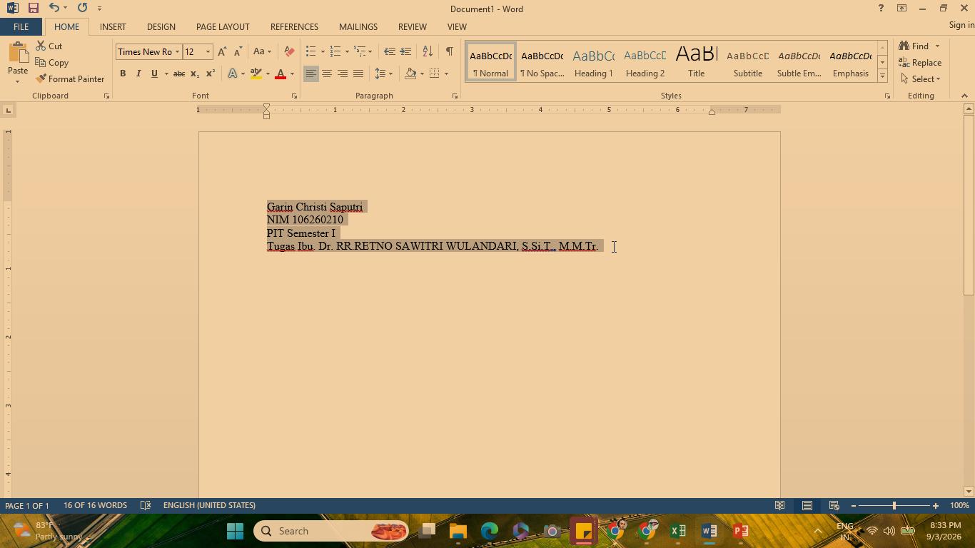
Task: Click the Replace button
Action: [921, 62]
